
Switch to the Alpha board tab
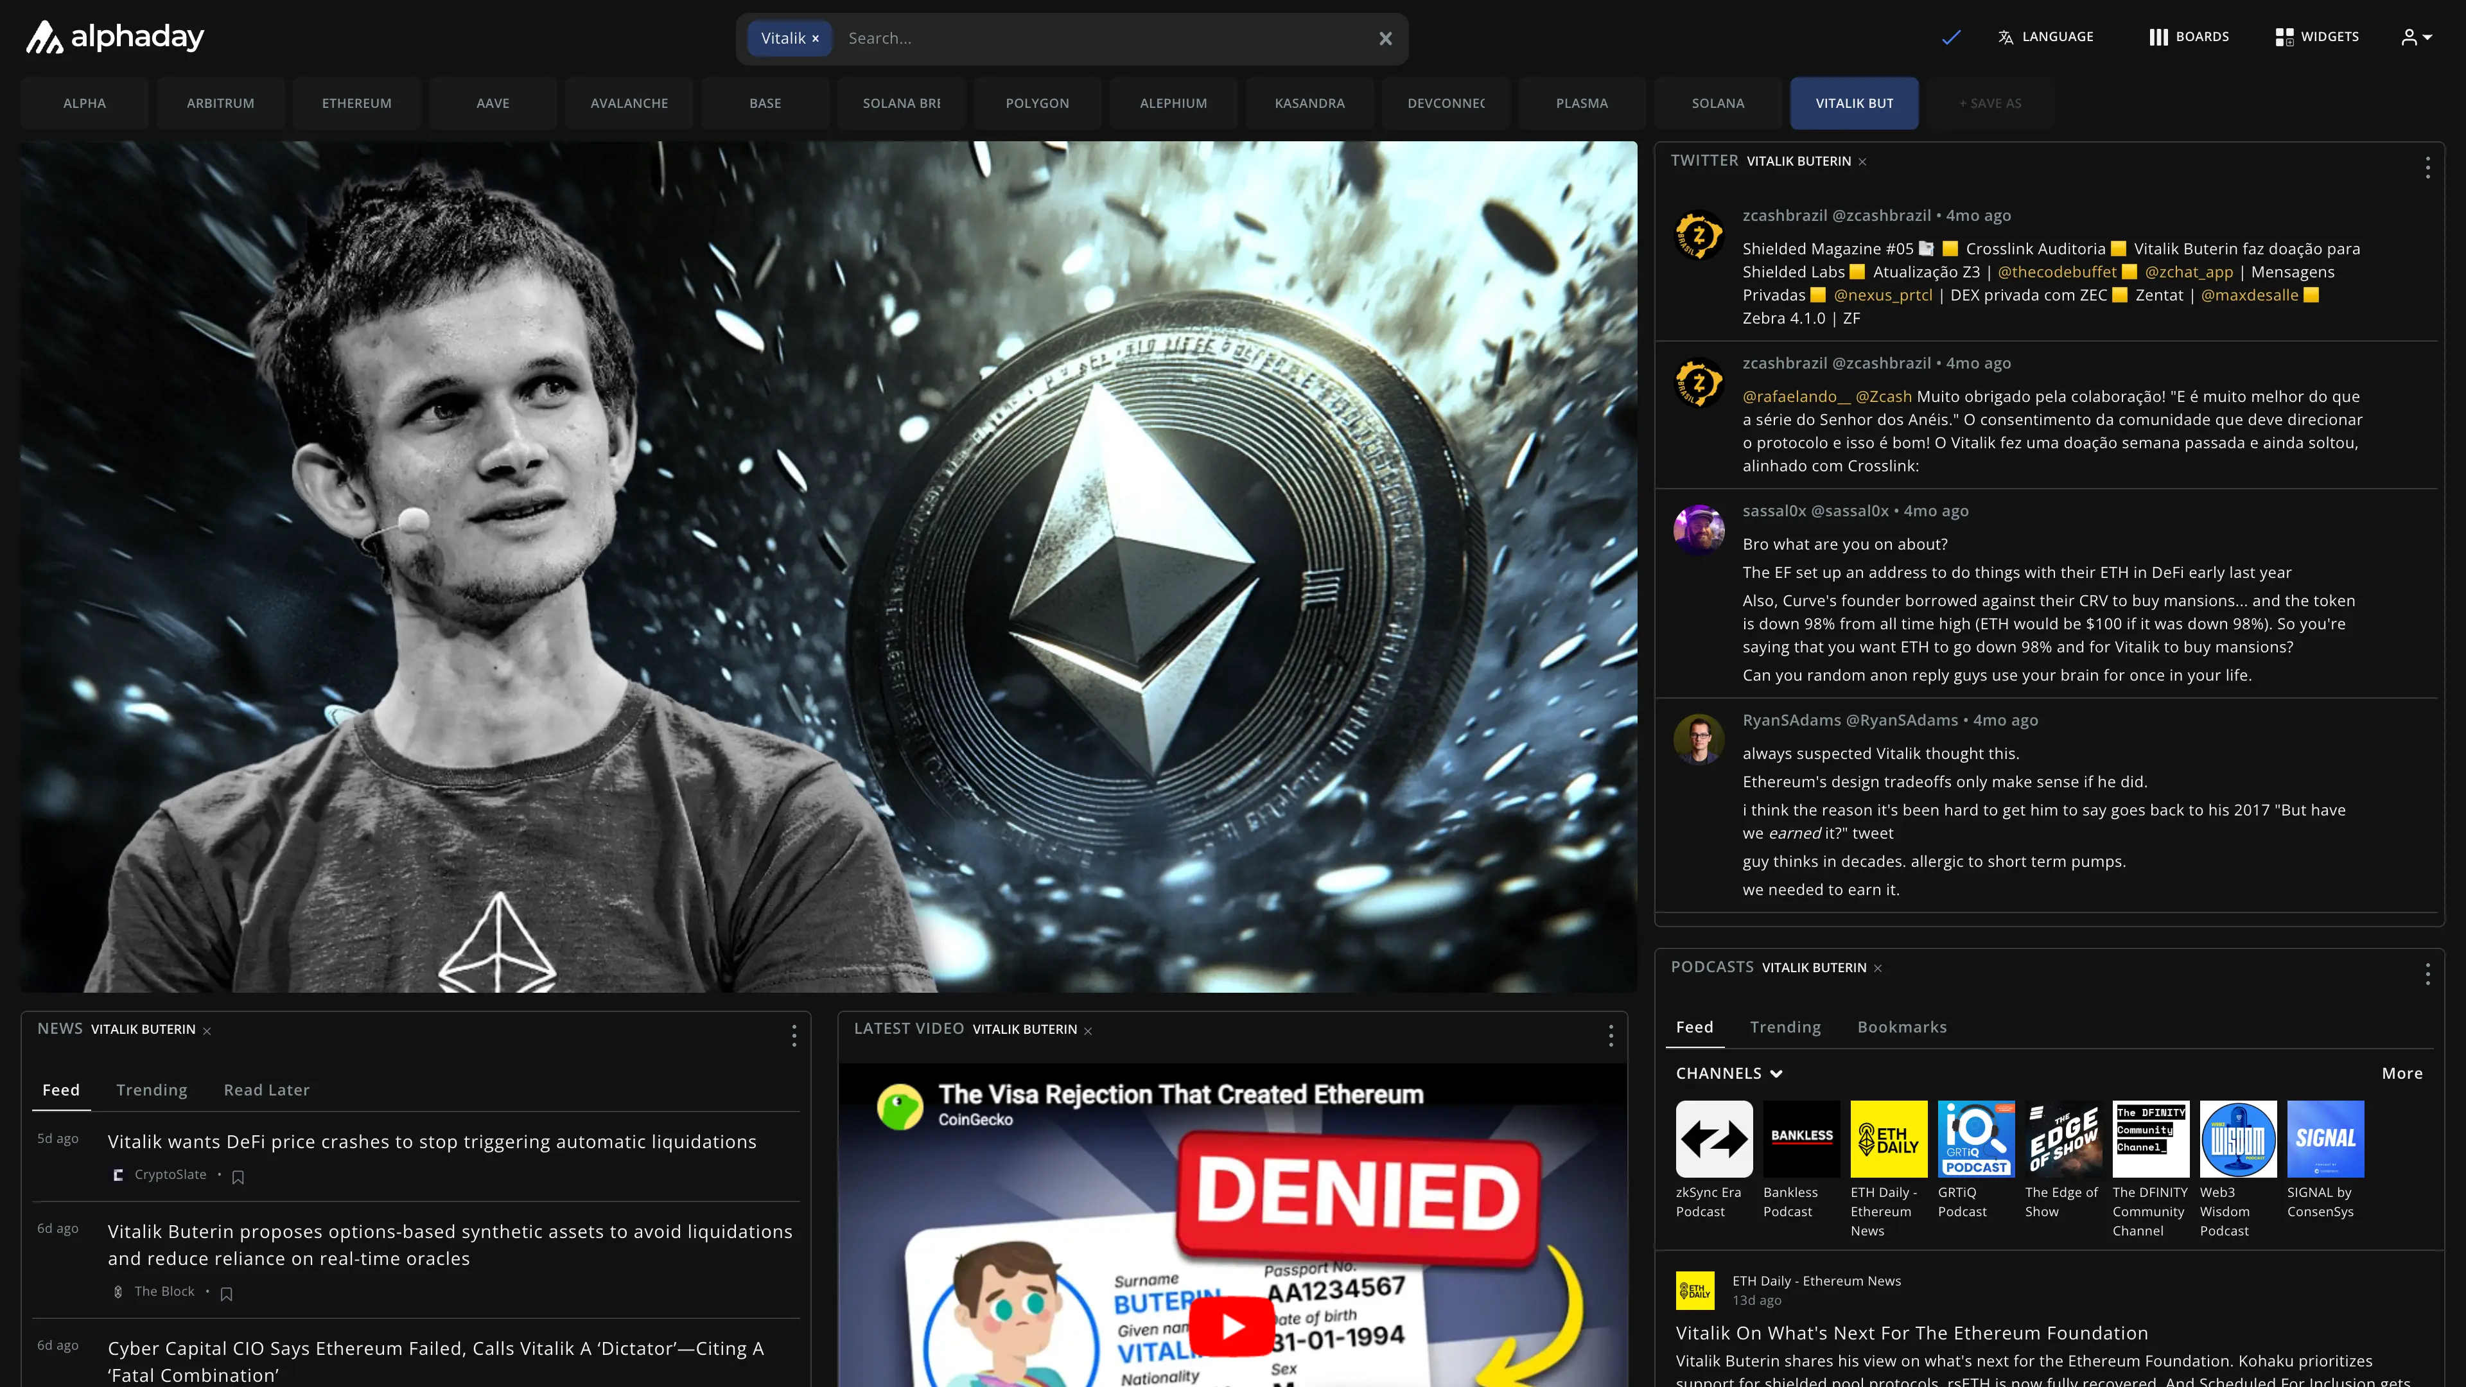click(84, 103)
